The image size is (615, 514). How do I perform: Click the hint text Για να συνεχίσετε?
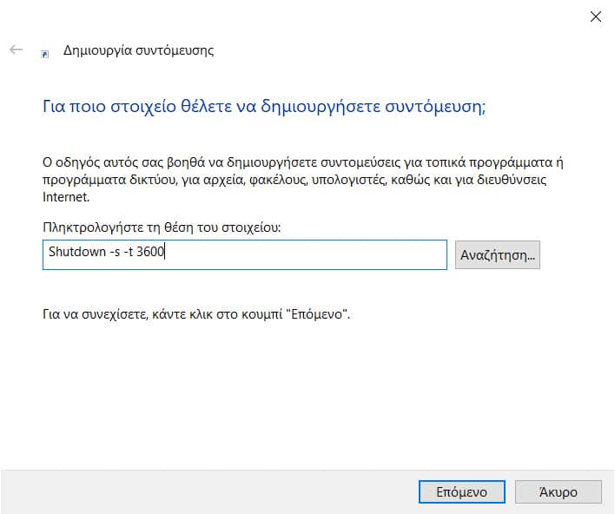pyautogui.click(x=196, y=313)
